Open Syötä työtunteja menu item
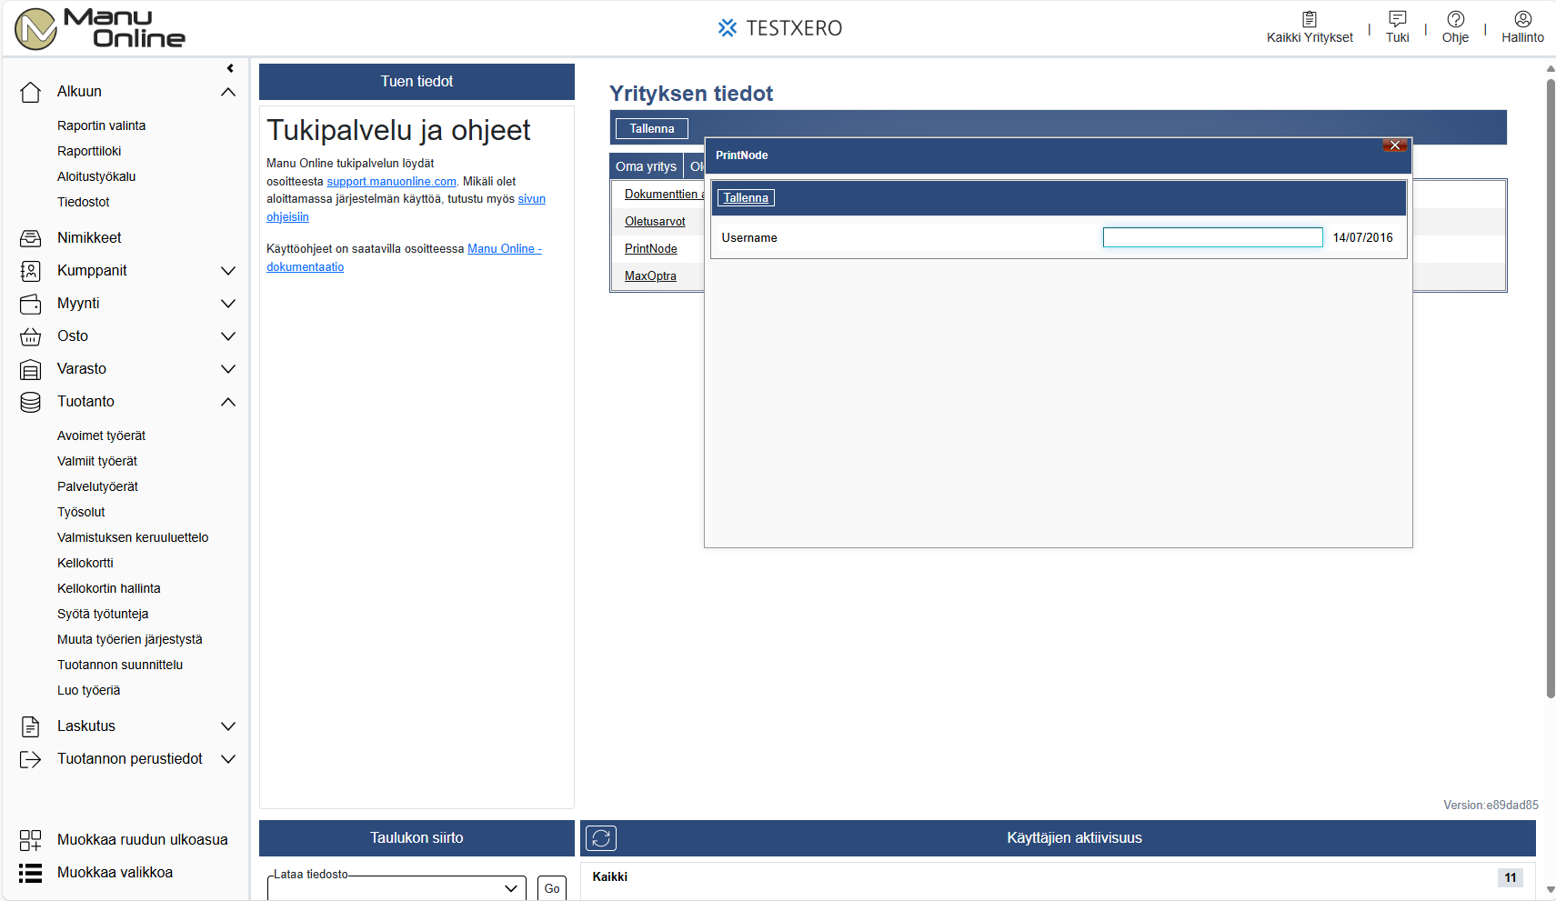Viewport: 1556px width, 901px height. point(103,614)
